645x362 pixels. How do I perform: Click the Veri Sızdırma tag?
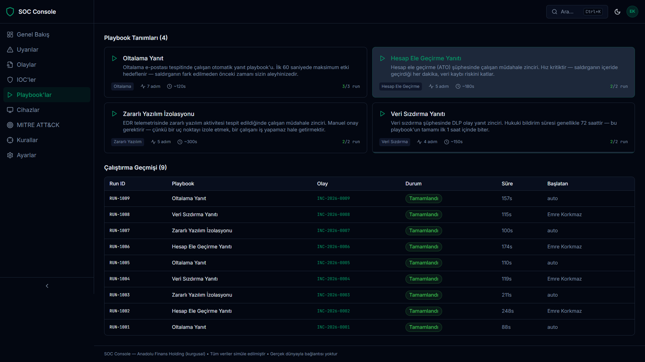click(x=394, y=142)
